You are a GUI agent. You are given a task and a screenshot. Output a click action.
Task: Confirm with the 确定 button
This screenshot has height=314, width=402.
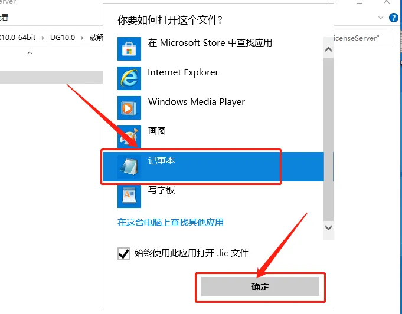click(260, 286)
